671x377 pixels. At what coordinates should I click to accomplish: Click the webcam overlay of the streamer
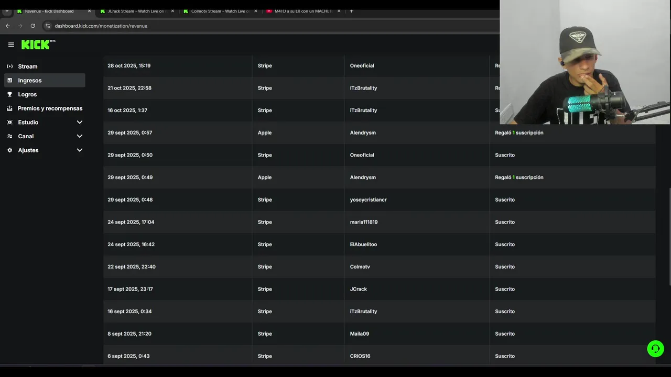tap(585, 62)
